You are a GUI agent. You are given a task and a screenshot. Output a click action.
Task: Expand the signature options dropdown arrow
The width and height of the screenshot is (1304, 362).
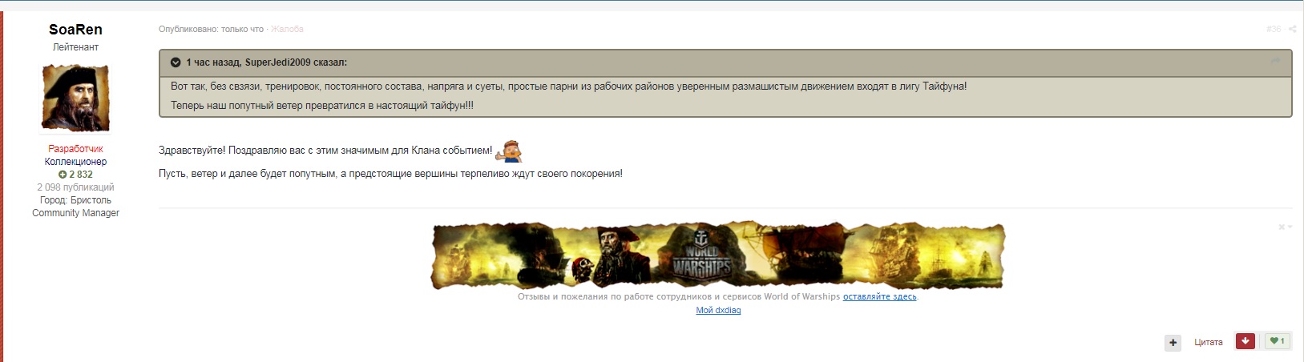(1290, 227)
